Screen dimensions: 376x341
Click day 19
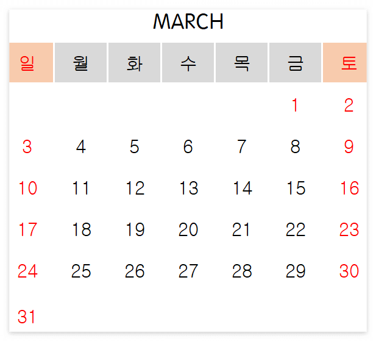point(135,229)
